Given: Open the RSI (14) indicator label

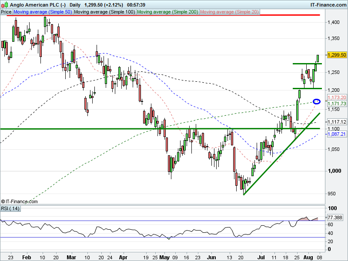Looking at the screenshot, I should click(10, 209).
